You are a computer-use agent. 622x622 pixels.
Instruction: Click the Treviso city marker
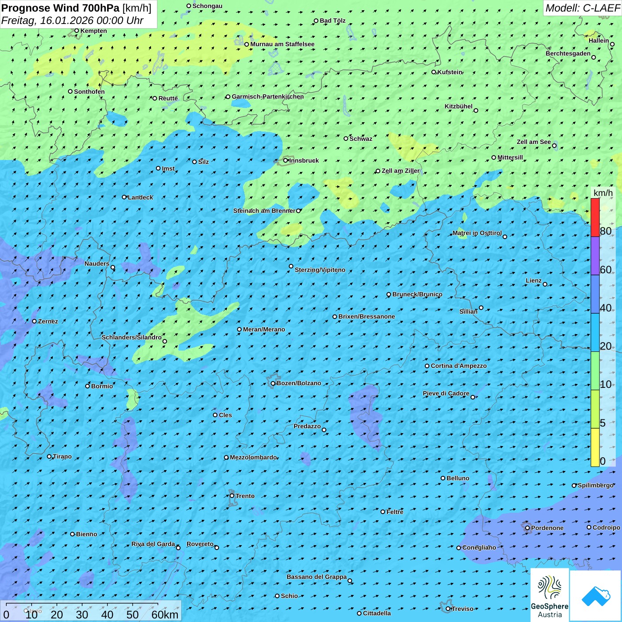448,609
